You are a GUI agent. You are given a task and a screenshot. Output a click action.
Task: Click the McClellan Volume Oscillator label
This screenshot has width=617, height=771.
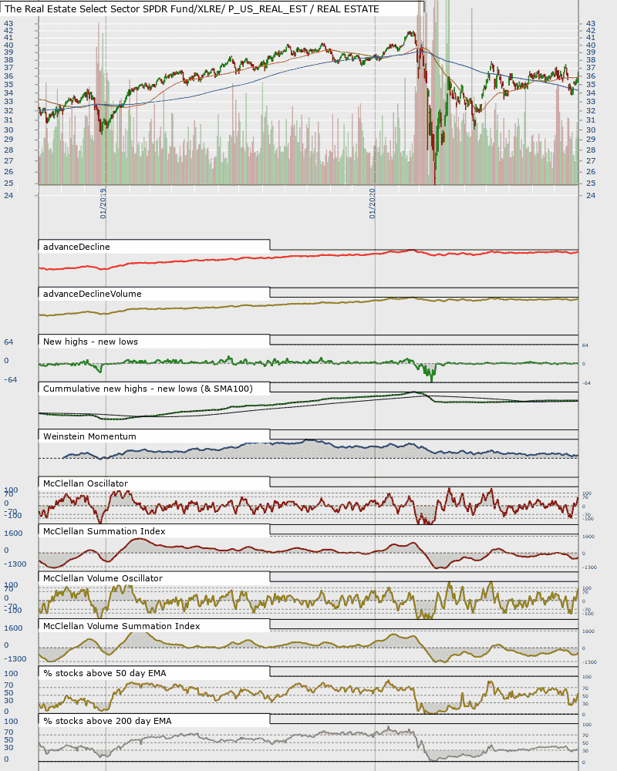(x=103, y=578)
